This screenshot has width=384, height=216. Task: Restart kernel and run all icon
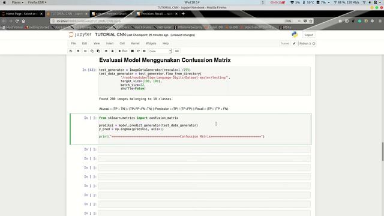(144, 51)
